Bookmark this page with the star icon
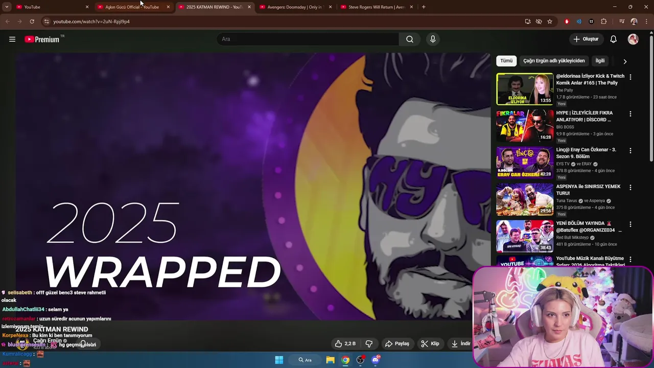The image size is (654, 368). tap(550, 21)
